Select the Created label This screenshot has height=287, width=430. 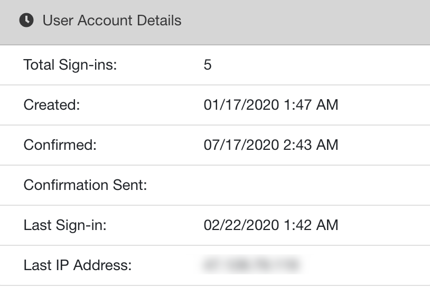[x=52, y=105]
